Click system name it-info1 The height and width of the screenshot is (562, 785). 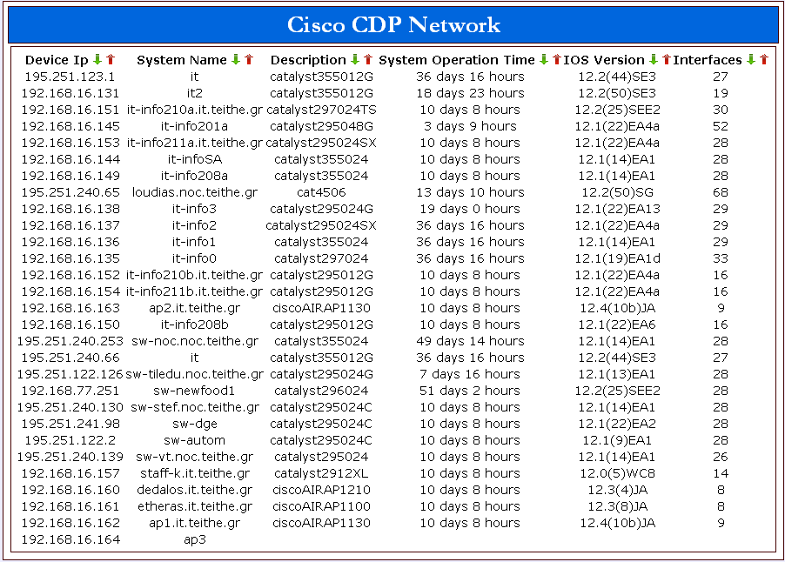(194, 242)
